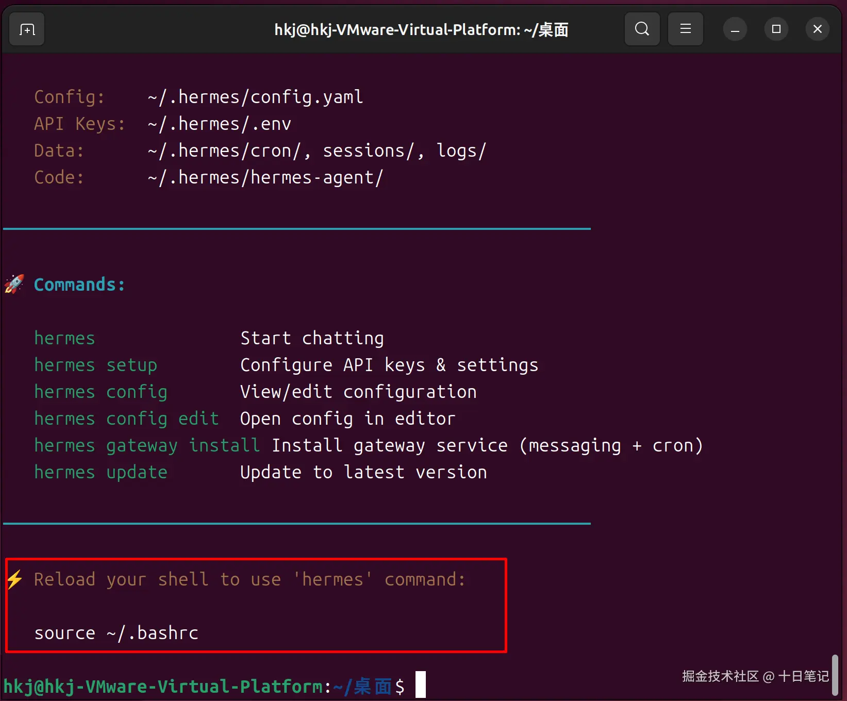Image resolution: width=847 pixels, height=701 pixels.
Task: Click the 'hermes config edit' command
Action: click(x=126, y=419)
